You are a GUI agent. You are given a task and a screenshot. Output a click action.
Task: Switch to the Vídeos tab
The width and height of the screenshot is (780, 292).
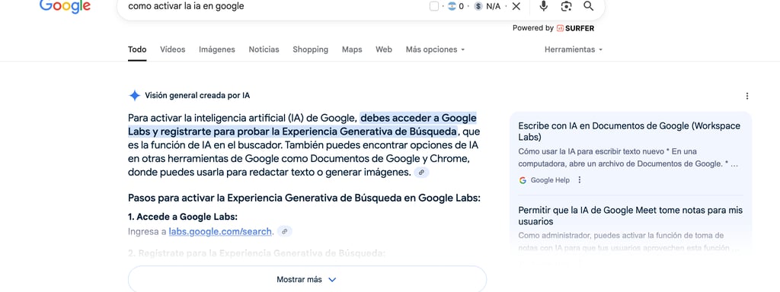(173, 49)
